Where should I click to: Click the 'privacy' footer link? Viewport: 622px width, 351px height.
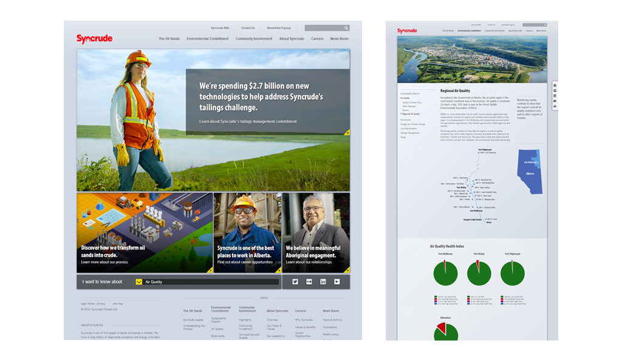pos(101,304)
